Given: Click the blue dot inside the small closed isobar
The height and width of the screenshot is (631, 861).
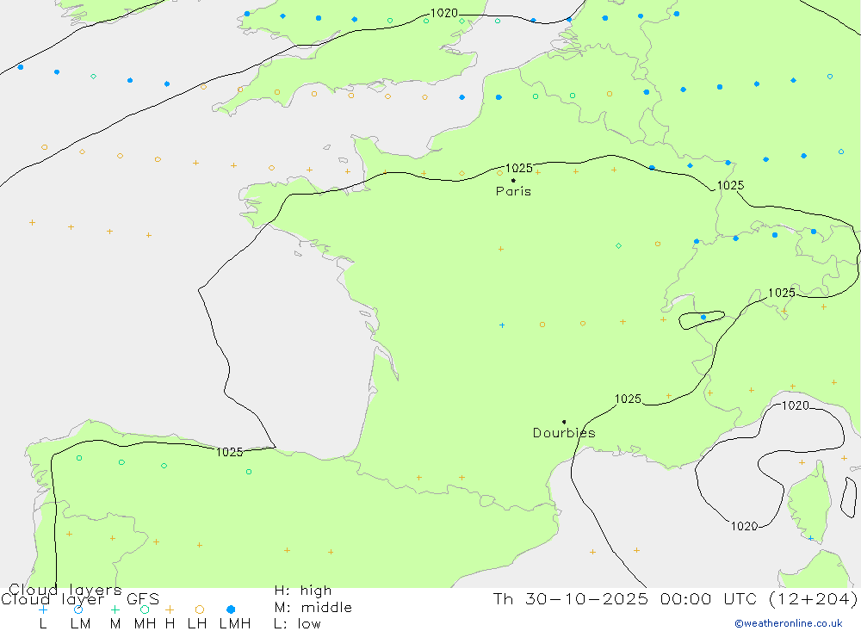Looking at the screenshot, I should (703, 318).
